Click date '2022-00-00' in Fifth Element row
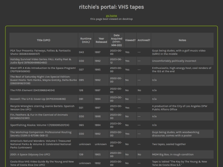223x167 pixels. click(116, 90)
